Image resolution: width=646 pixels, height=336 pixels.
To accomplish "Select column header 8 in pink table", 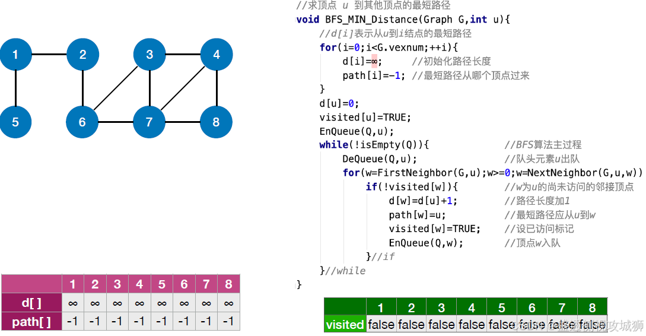I will pyautogui.click(x=228, y=284).
